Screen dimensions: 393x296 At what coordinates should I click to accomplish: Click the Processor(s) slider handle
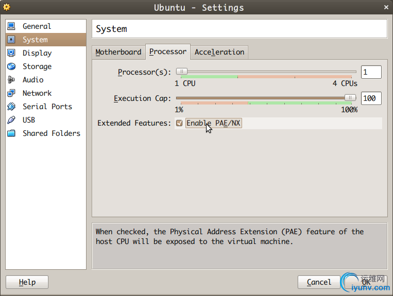point(181,72)
